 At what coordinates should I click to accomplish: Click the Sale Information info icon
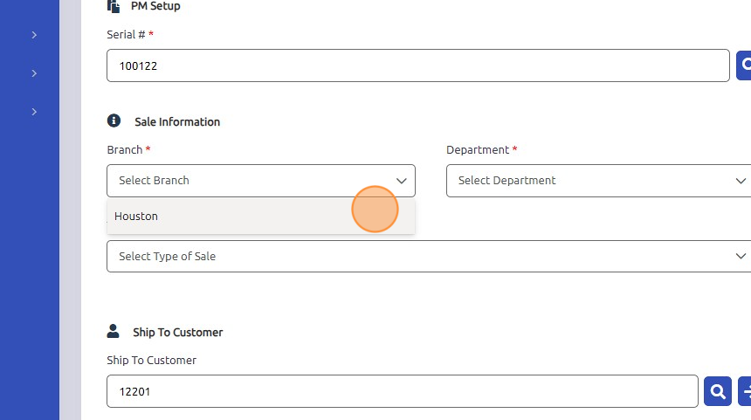tap(114, 120)
